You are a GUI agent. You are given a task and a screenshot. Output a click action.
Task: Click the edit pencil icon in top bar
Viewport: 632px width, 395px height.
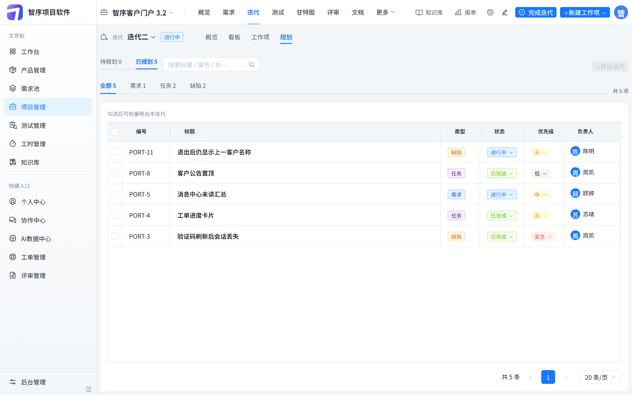point(505,12)
